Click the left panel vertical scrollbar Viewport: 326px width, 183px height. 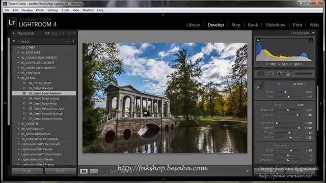pyautogui.click(x=9, y=81)
